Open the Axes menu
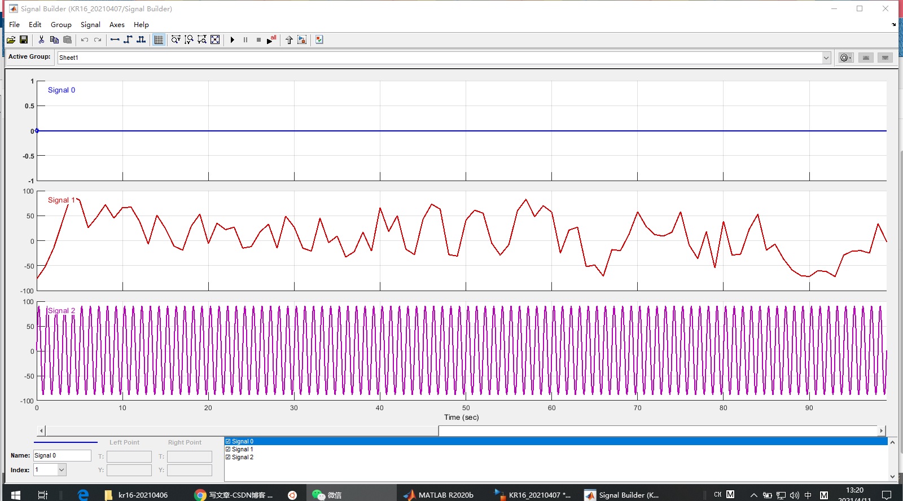This screenshot has height=501, width=903. [x=117, y=24]
